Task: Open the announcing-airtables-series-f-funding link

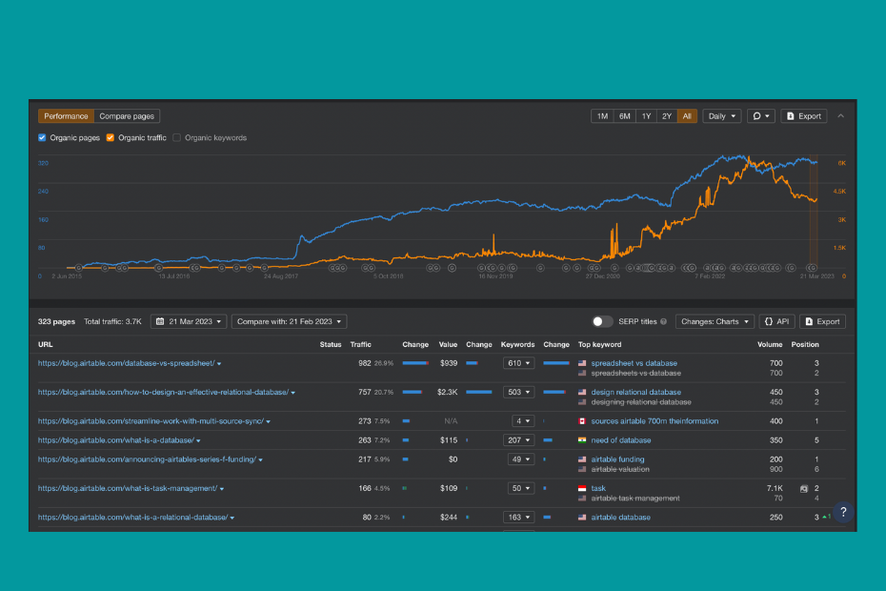Action: point(147,459)
